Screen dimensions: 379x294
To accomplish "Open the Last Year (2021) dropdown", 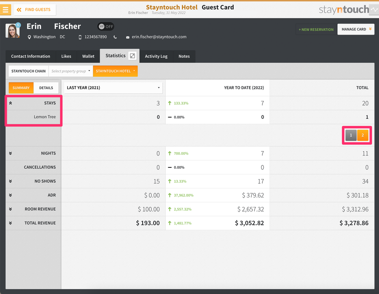I will click(x=113, y=88).
